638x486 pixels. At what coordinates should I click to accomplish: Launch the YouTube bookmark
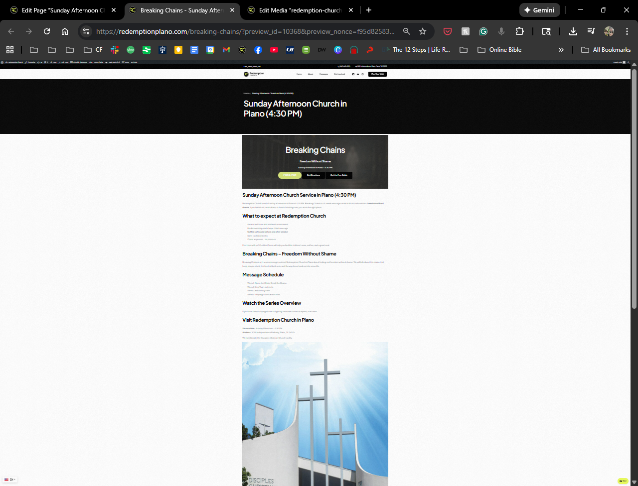tap(274, 50)
